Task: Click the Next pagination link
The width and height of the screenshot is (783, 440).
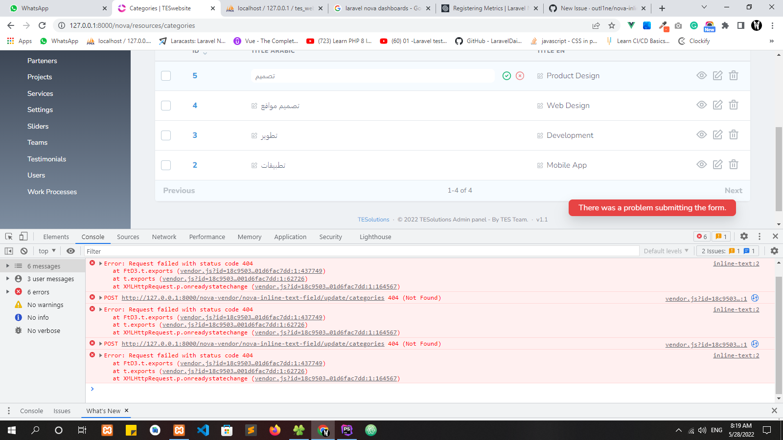Action: click(733, 190)
